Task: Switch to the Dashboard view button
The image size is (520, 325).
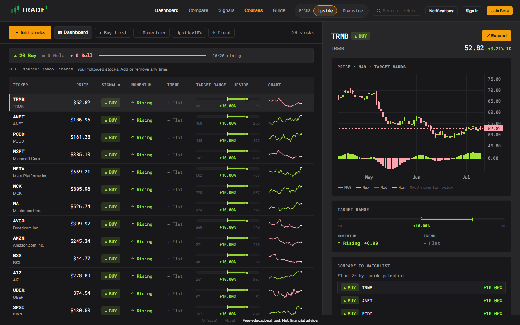Action: [73, 32]
